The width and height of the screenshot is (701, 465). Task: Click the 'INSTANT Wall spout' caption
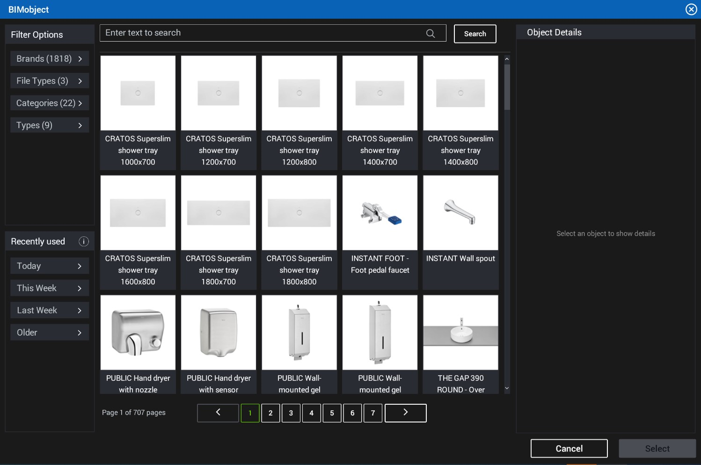461,258
